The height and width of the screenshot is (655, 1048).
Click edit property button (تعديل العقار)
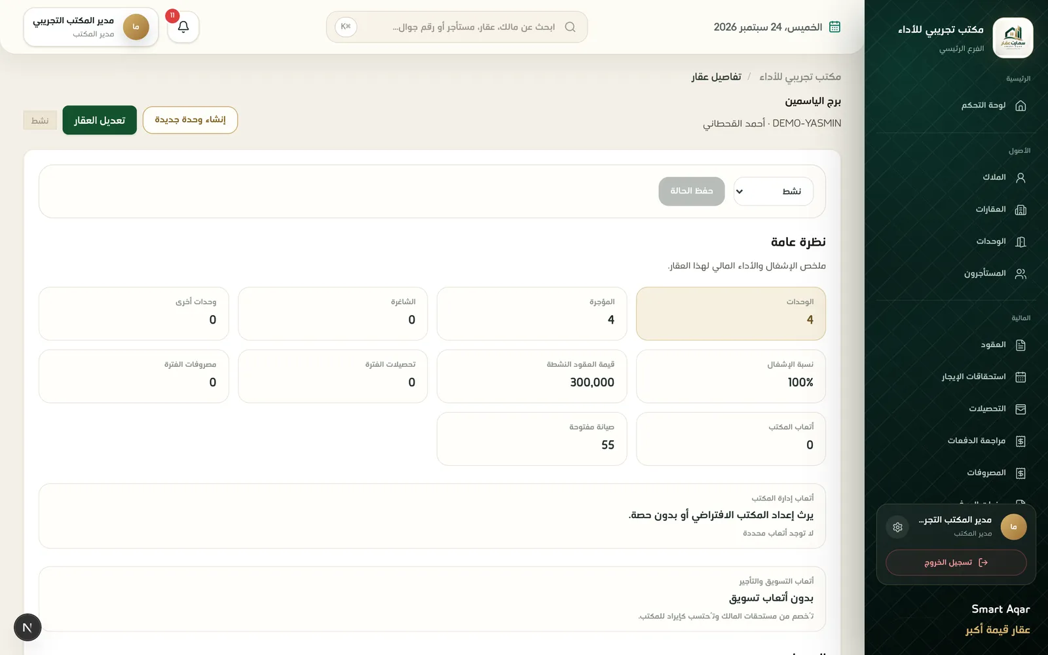coord(100,120)
